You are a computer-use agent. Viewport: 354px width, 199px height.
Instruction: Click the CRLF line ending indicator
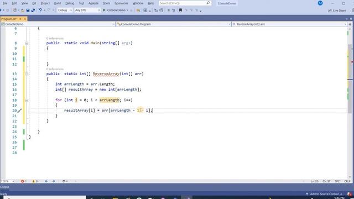coord(347,181)
